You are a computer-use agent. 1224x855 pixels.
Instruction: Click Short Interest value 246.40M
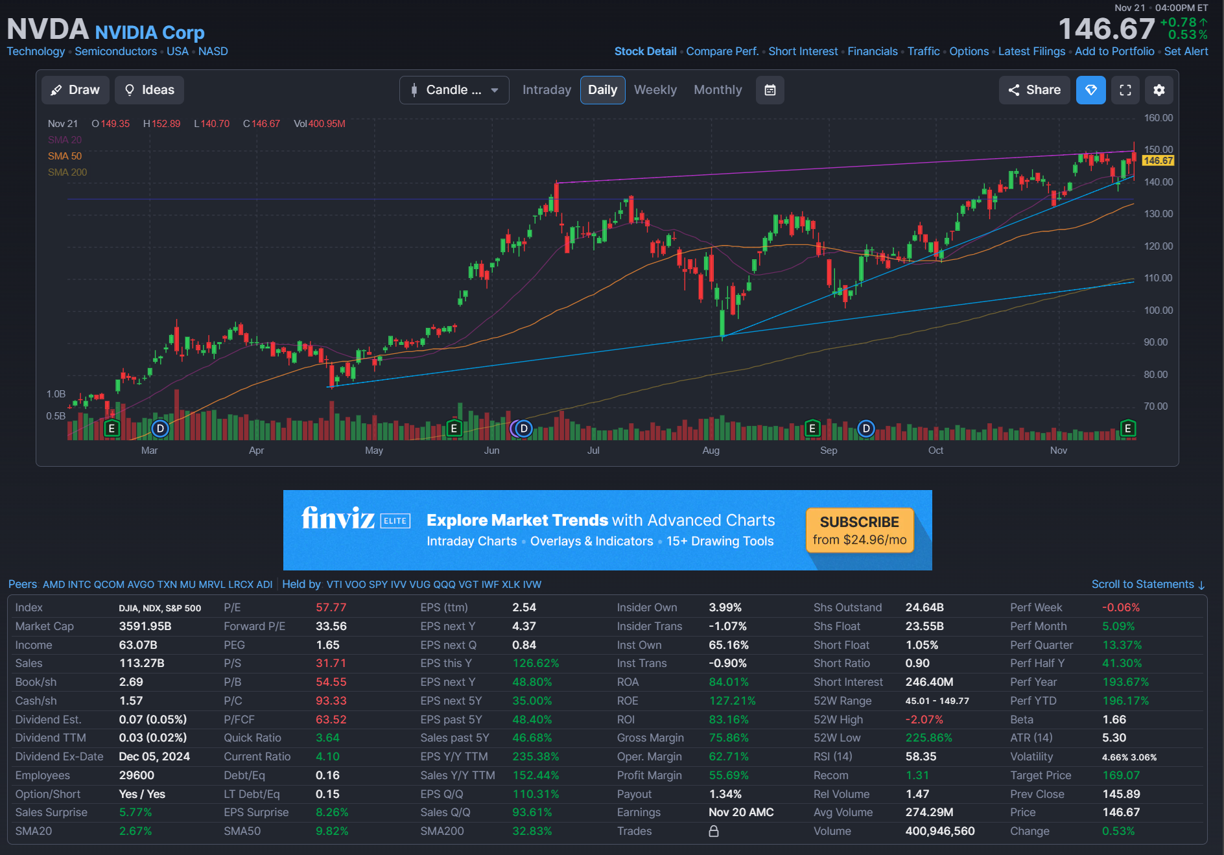(929, 682)
